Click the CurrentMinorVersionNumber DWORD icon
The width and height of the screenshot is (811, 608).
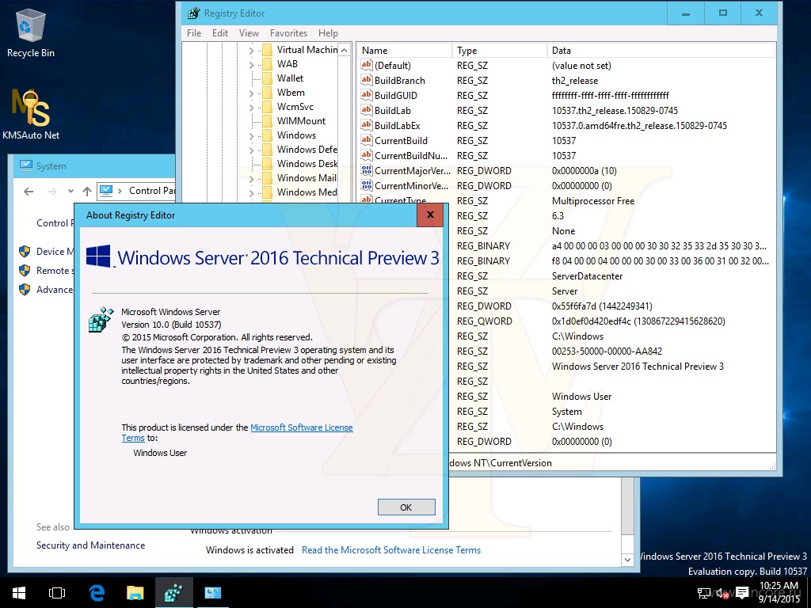click(x=367, y=185)
